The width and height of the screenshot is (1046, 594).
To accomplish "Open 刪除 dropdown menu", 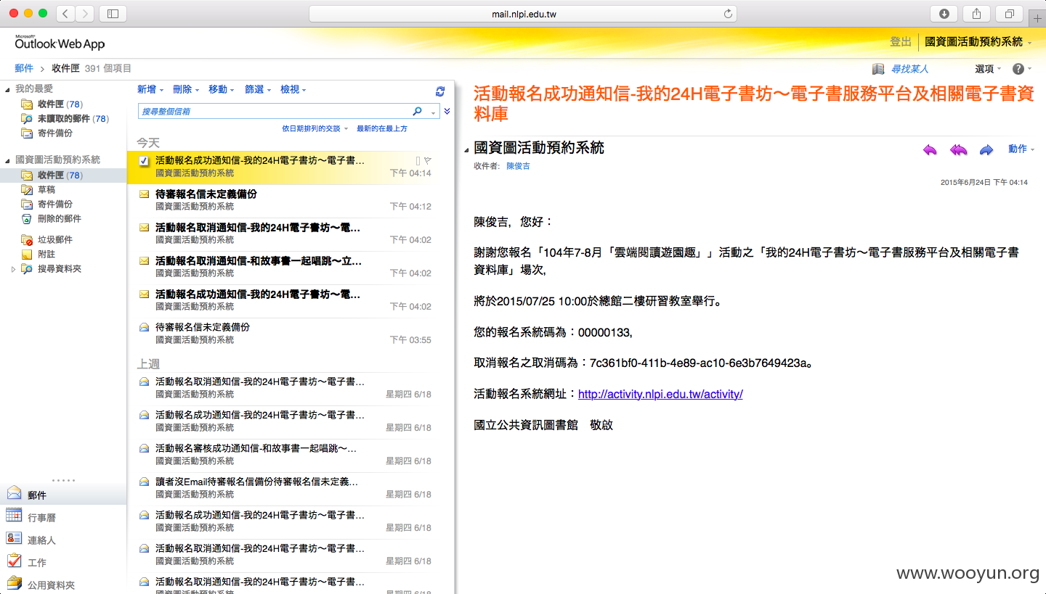I will pyautogui.click(x=186, y=89).
